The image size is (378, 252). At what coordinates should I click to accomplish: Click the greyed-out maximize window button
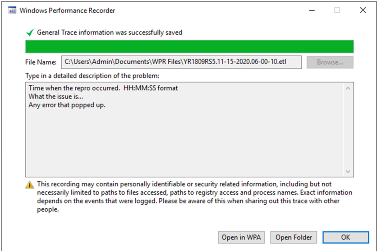pyautogui.click(x=337, y=10)
